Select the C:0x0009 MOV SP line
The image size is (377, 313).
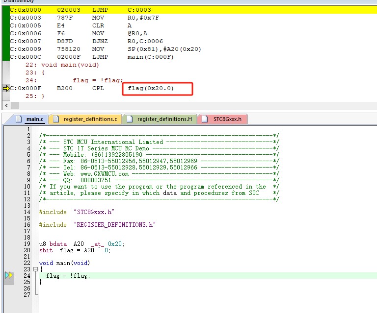pyautogui.click(x=106, y=49)
